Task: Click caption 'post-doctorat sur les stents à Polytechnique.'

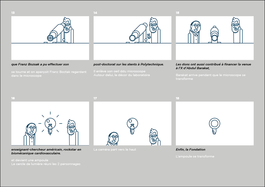Action: point(129,64)
